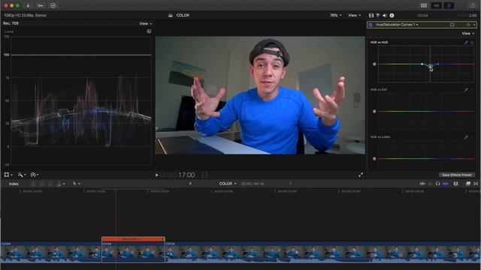
Task: Open video scope layout settings icon
Action: point(149,31)
